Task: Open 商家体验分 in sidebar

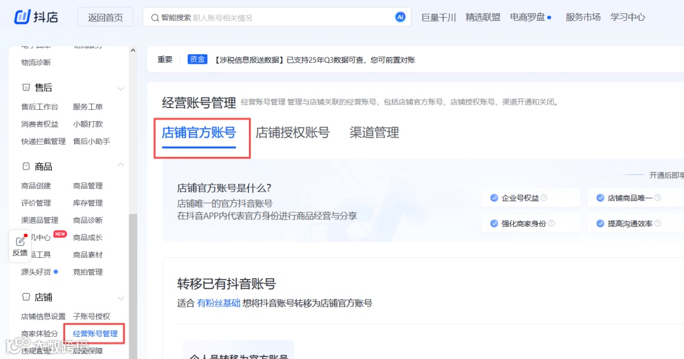Action: tap(40, 334)
